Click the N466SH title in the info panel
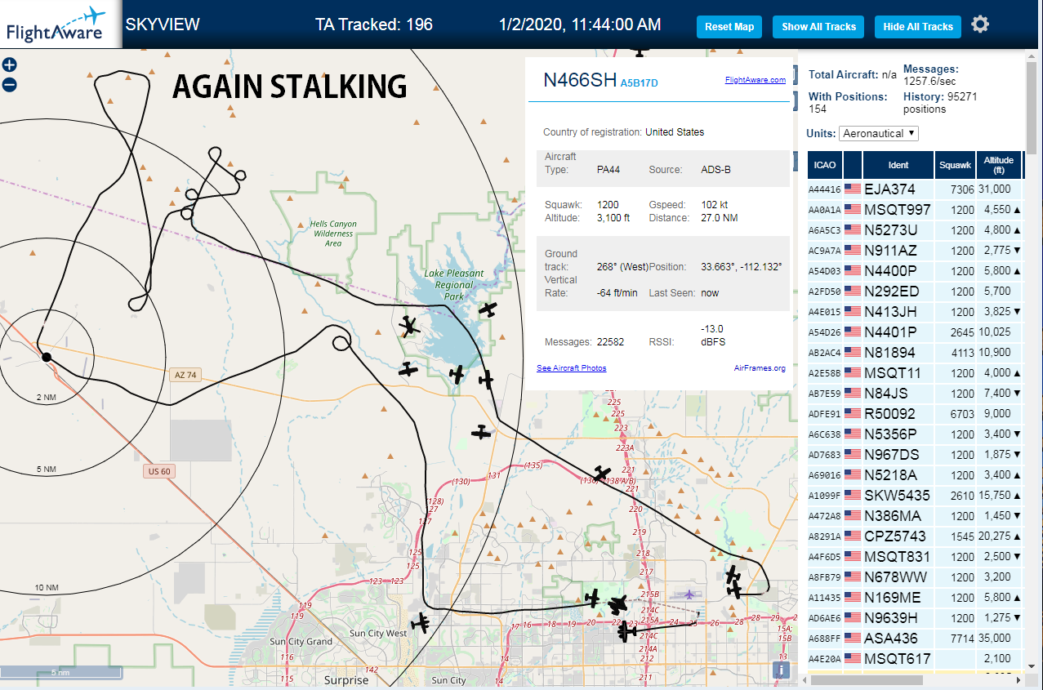Viewport: 1043px width, 690px height. [581, 79]
